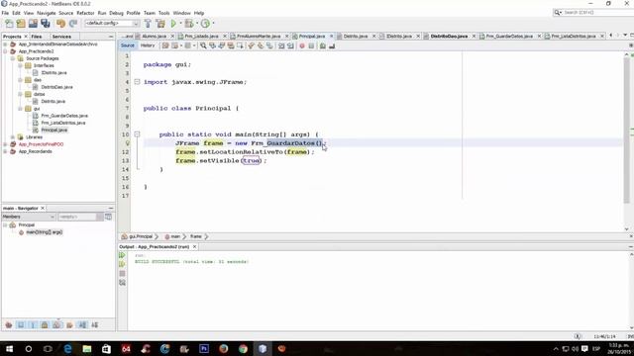Toggle Show Fields filter in Navigator
Image resolution: width=634 pixels, height=356 pixels.
coord(21,325)
